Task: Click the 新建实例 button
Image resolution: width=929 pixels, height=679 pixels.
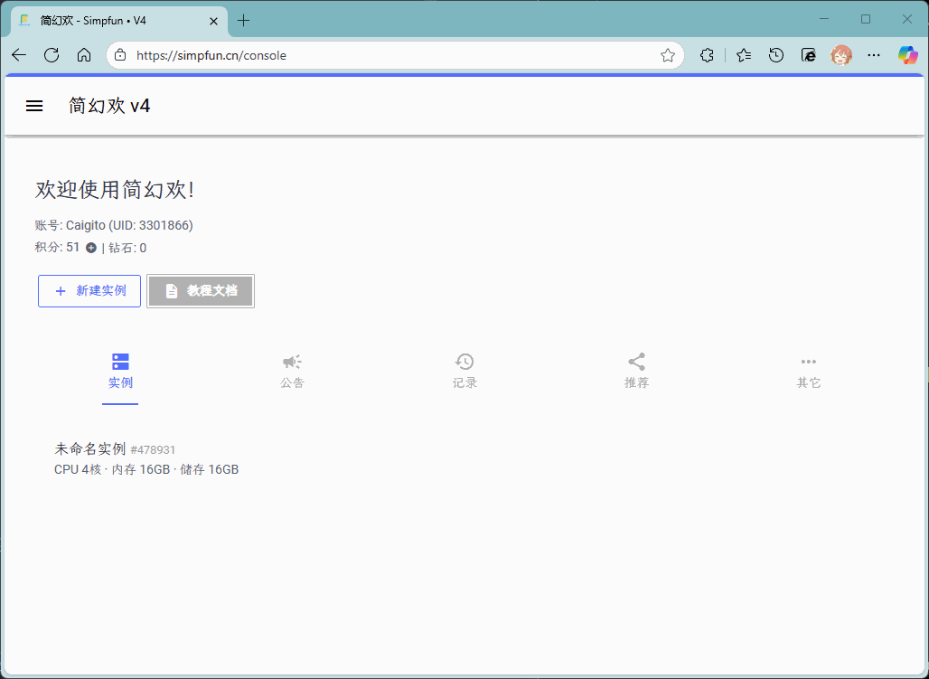Action: [89, 291]
